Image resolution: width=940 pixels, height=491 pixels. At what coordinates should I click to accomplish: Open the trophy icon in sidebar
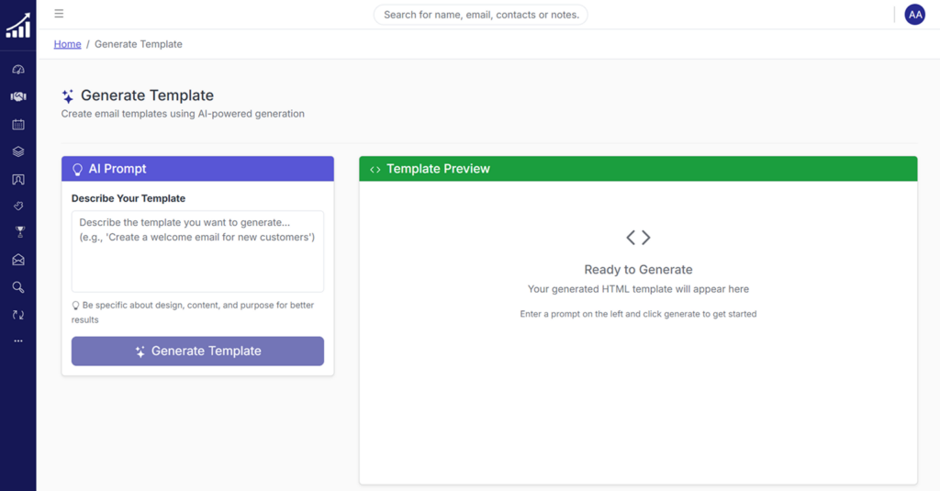(18, 233)
